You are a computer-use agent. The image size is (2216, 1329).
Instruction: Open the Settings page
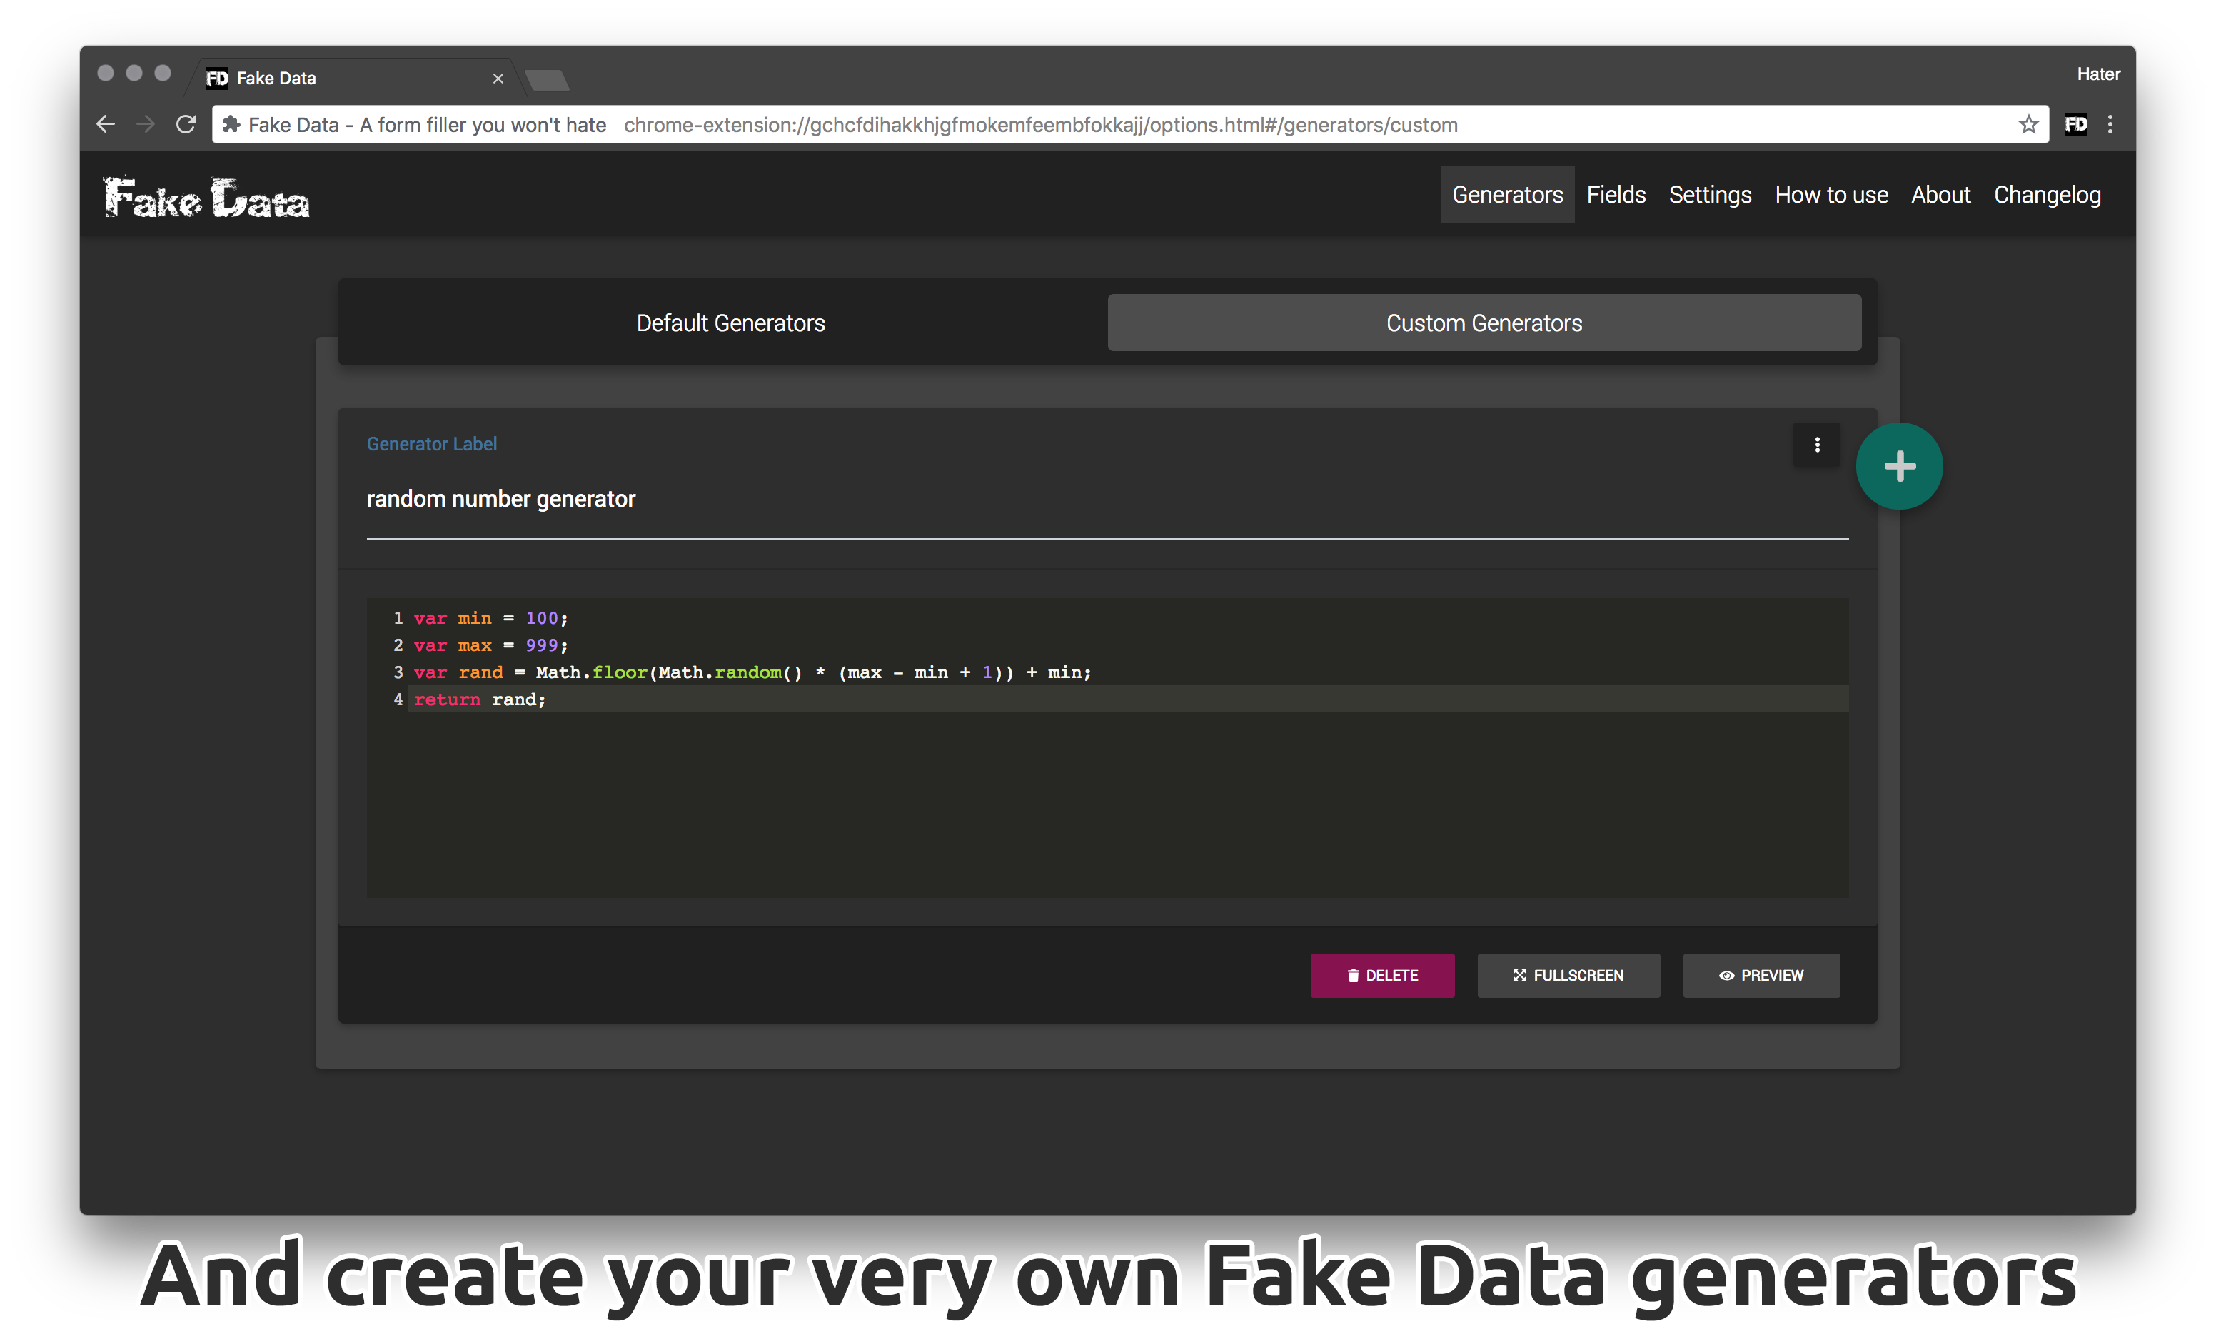pos(1709,194)
